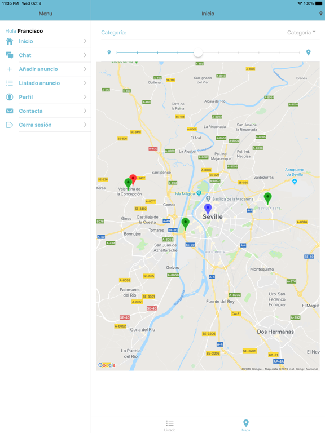The width and height of the screenshot is (325, 433).
Task: Select the blue marker over Seville
Action: point(208,209)
